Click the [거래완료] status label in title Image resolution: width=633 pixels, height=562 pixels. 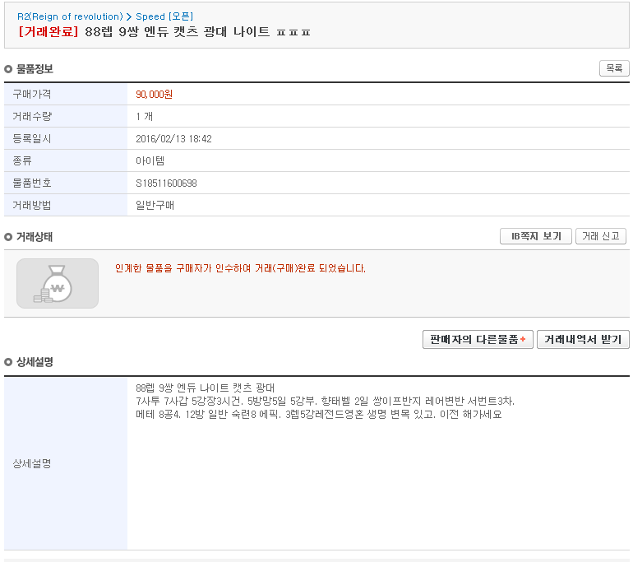[x=48, y=32]
